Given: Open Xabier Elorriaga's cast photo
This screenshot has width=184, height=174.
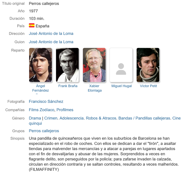Looking at the screenshot, I should pyautogui.click(x=94, y=65).
